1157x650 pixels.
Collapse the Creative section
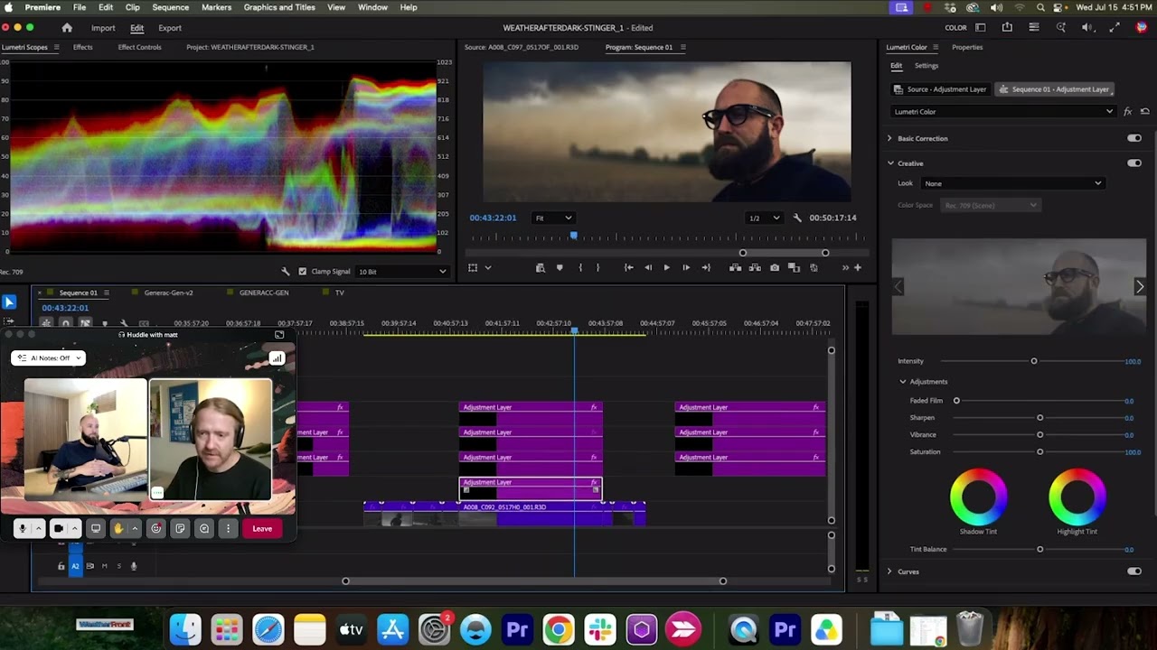(890, 163)
